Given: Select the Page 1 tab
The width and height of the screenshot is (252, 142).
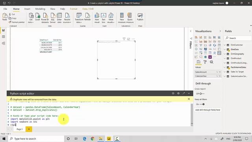Looking at the screenshot, I should click(19, 129).
